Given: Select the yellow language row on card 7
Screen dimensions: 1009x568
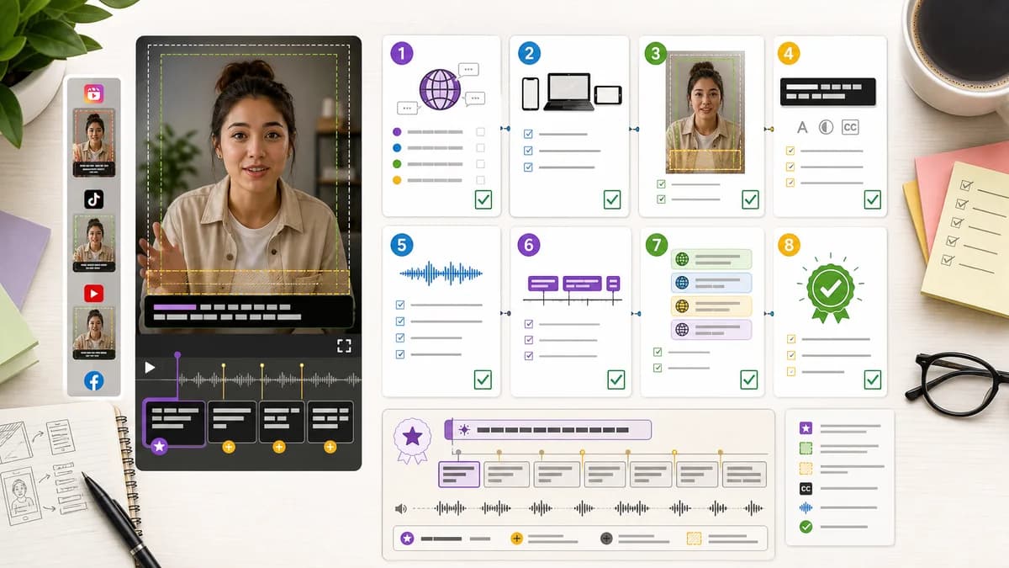Looking at the screenshot, I should [711, 306].
